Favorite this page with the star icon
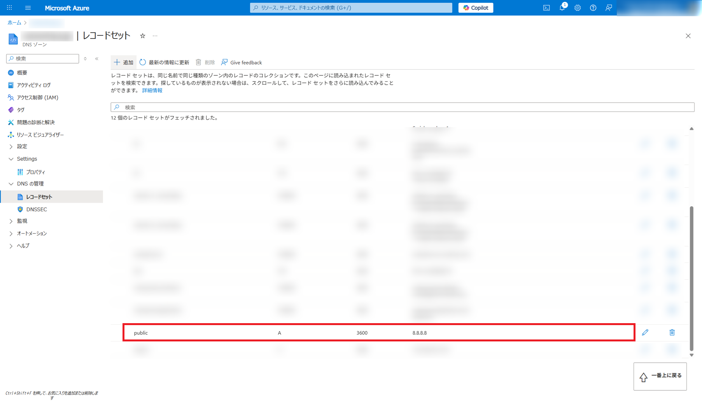Image resolution: width=702 pixels, height=402 pixels. tap(143, 36)
